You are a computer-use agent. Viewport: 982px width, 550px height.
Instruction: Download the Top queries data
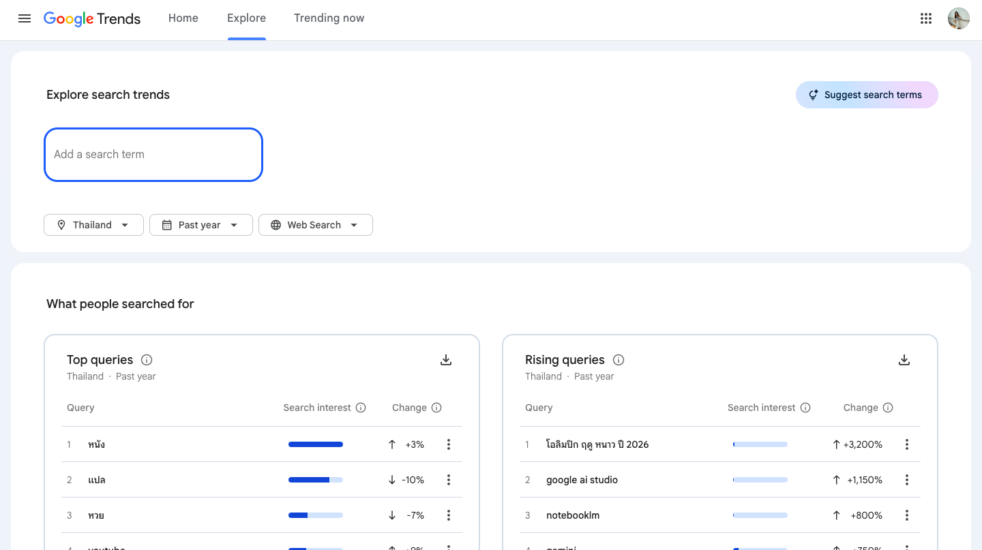(x=446, y=360)
